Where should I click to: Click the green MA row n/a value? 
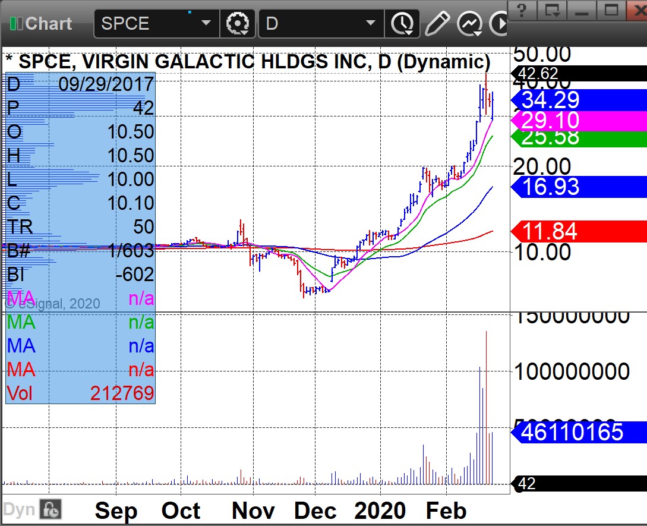click(141, 322)
